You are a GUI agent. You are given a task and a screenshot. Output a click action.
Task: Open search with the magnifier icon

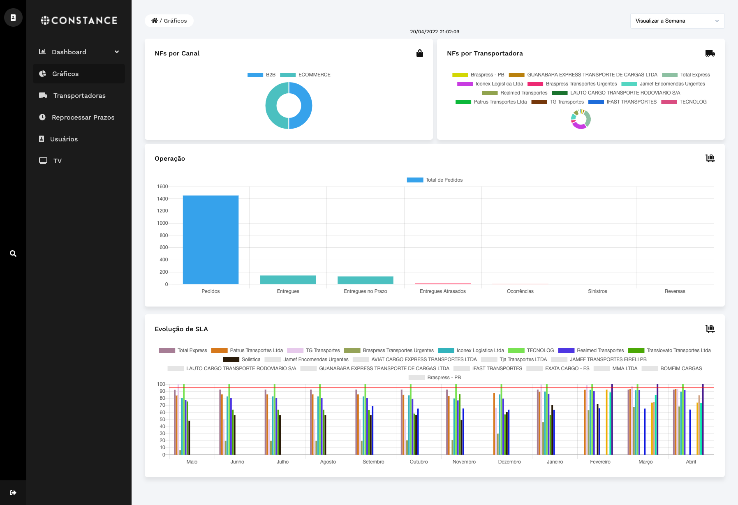point(13,254)
